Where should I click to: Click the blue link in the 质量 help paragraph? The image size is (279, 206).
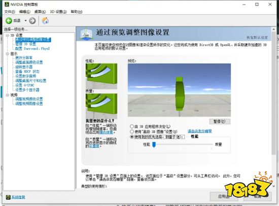[x=94, y=146]
